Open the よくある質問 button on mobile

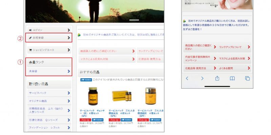tap(234, 69)
